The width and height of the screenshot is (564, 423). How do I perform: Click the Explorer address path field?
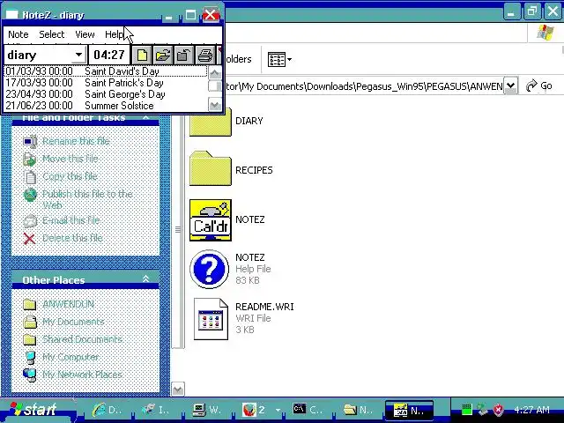coord(363,86)
